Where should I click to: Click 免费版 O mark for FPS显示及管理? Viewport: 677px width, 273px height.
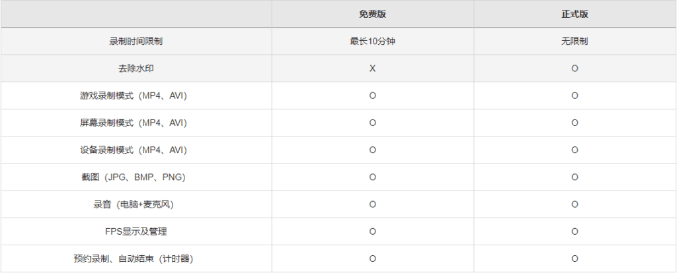click(372, 231)
